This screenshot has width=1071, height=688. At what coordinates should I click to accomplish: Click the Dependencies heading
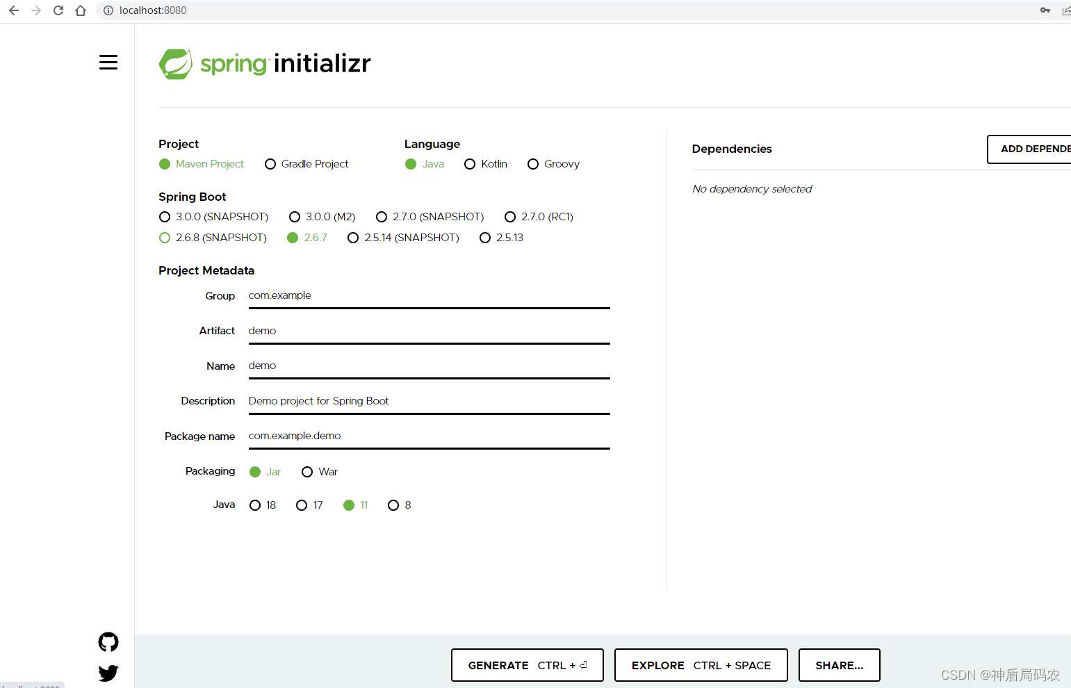point(732,149)
